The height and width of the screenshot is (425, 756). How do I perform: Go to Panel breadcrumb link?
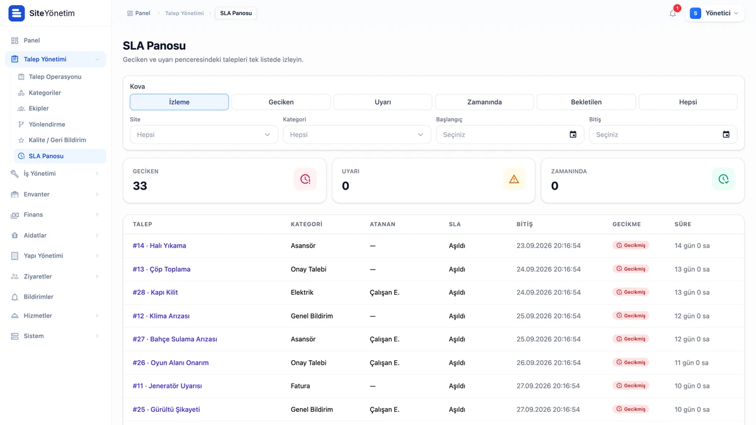pyautogui.click(x=139, y=13)
